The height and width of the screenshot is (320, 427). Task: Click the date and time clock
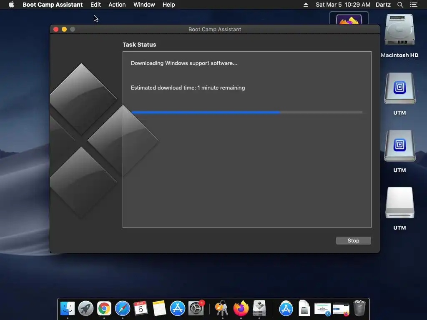[343, 5]
